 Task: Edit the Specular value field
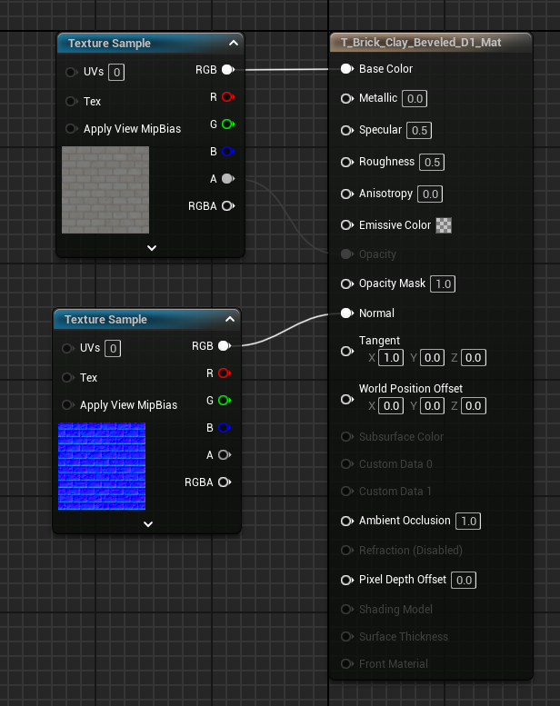419,131
